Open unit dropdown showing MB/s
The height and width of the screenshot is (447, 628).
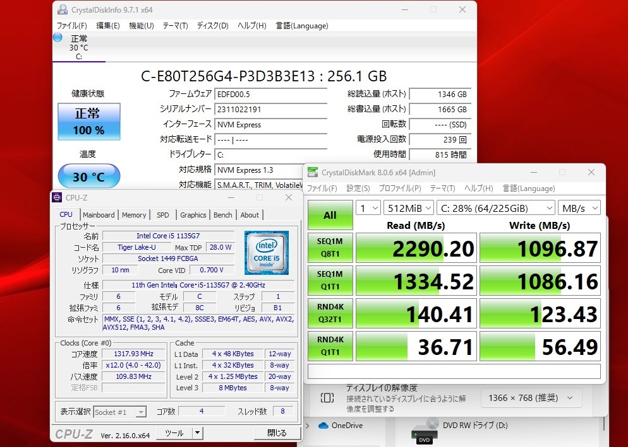point(579,208)
